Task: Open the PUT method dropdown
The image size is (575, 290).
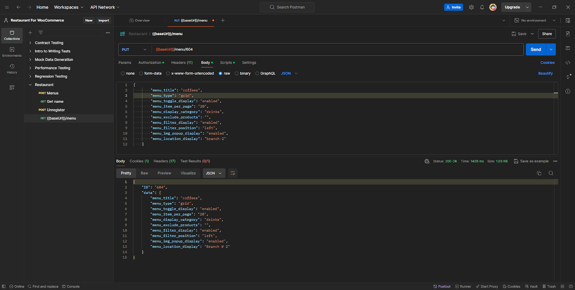Action: point(134,50)
